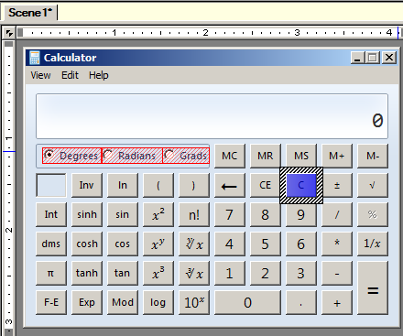Click the square root button
This screenshot has height=336, width=403.
pos(373,185)
